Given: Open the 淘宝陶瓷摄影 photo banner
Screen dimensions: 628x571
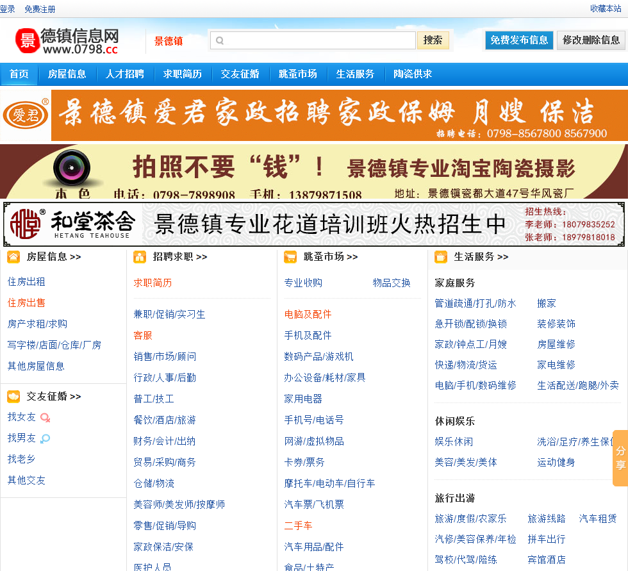Looking at the screenshot, I should coord(314,171).
